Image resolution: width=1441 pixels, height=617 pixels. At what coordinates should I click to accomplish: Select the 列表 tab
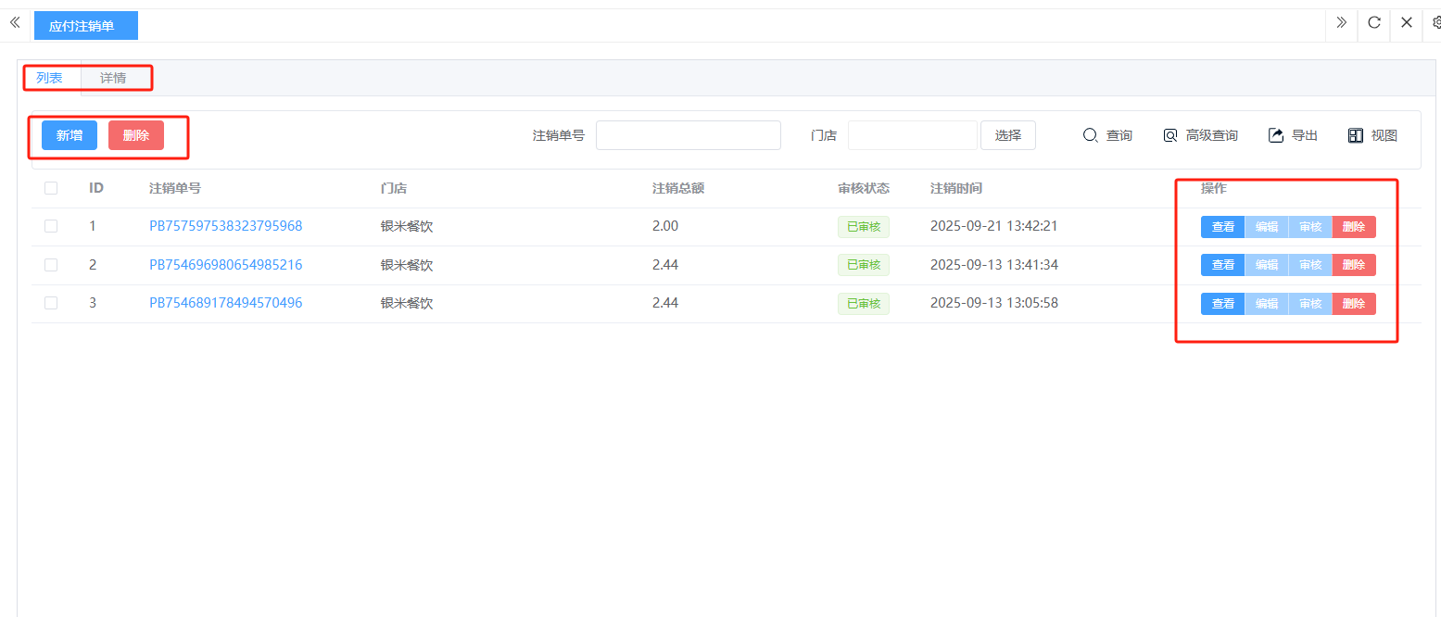coord(49,78)
